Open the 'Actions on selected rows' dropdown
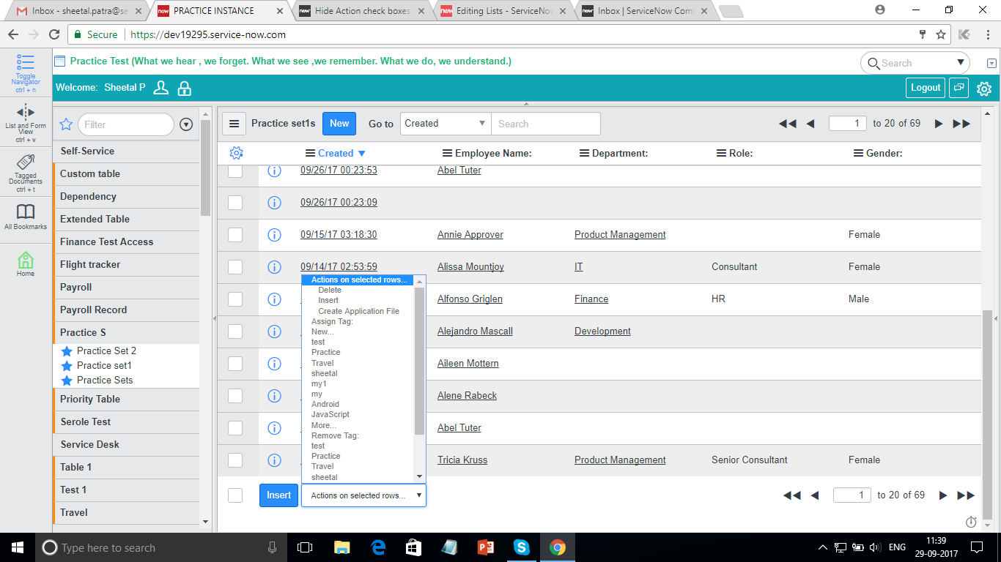This screenshot has height=562, width=1001. [x=363, y=495]
